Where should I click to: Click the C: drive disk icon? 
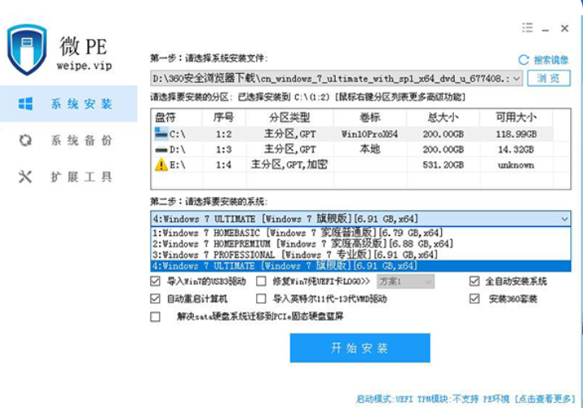pos(161,134)
